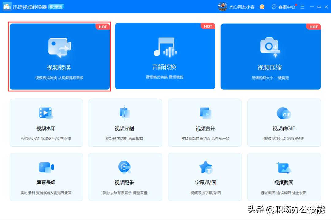Image resolution: width=331 pixels, height=220 pixels.
Task: Launch 视频压缩 via its camera icon
Action: 270,46
